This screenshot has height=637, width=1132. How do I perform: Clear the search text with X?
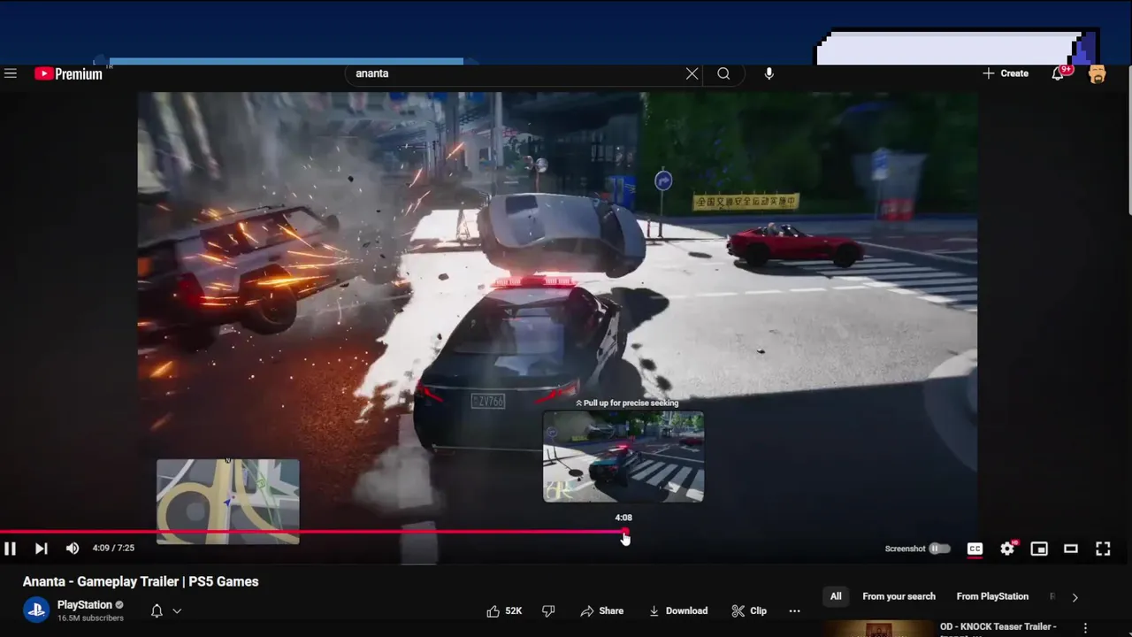click(x=692, y=73)
